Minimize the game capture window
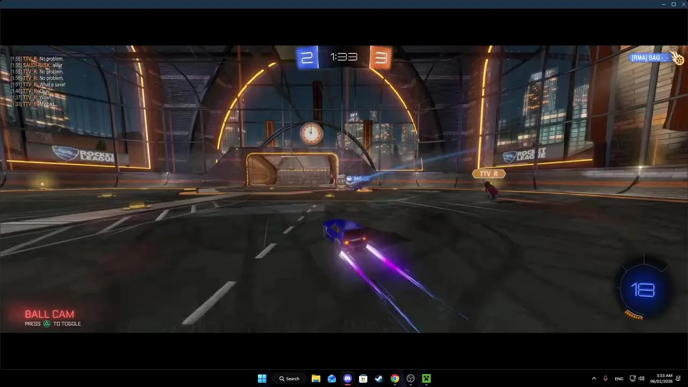This screenshot has height=387, width=688. (x=663, y=4)
